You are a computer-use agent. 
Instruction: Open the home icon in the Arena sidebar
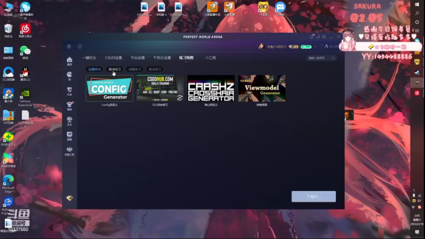pos(70,61)
